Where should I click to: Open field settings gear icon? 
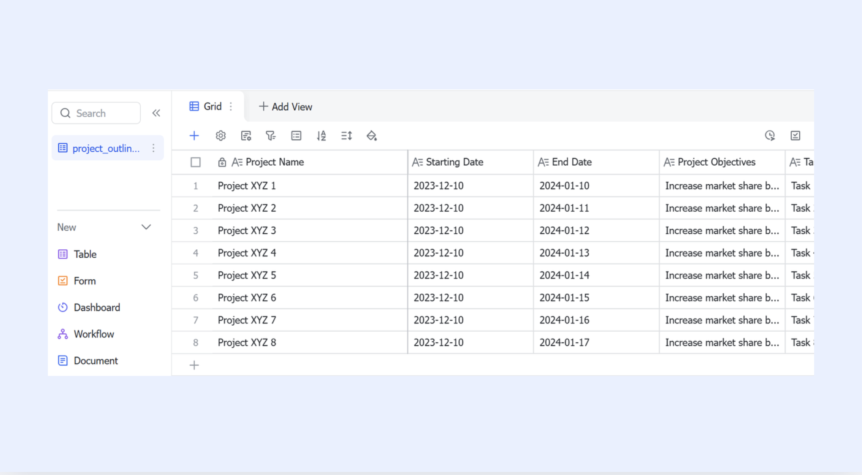pyautogui.click(x=220, y=136)
